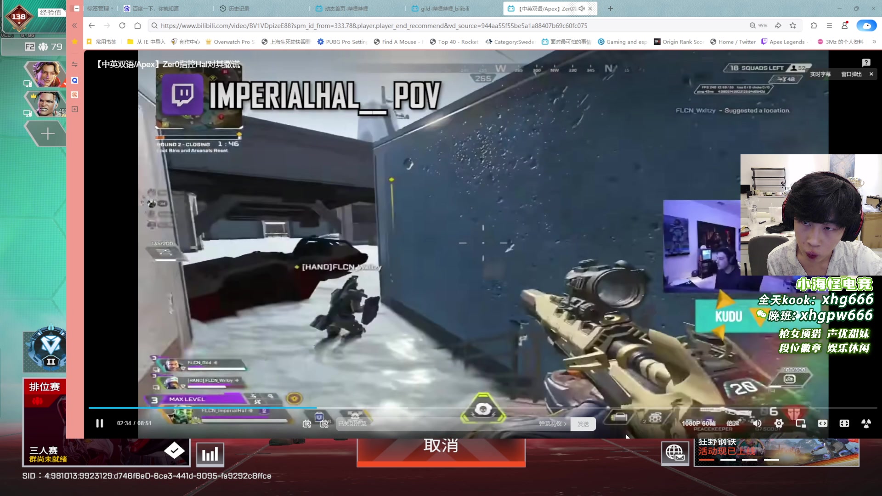Open the 倍速 playback speed menu
Viewport: 882px width, 496px height.
(x=733, y=423)
